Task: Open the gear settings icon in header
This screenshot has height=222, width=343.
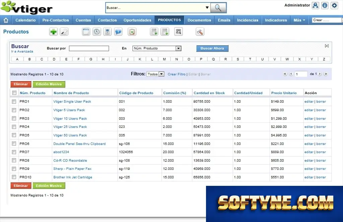Action: point(335,5)
